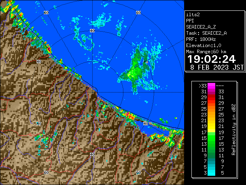Click the 40 label inside the large green echo
This screenshot has width=246, height=185.
coord(146,62)
